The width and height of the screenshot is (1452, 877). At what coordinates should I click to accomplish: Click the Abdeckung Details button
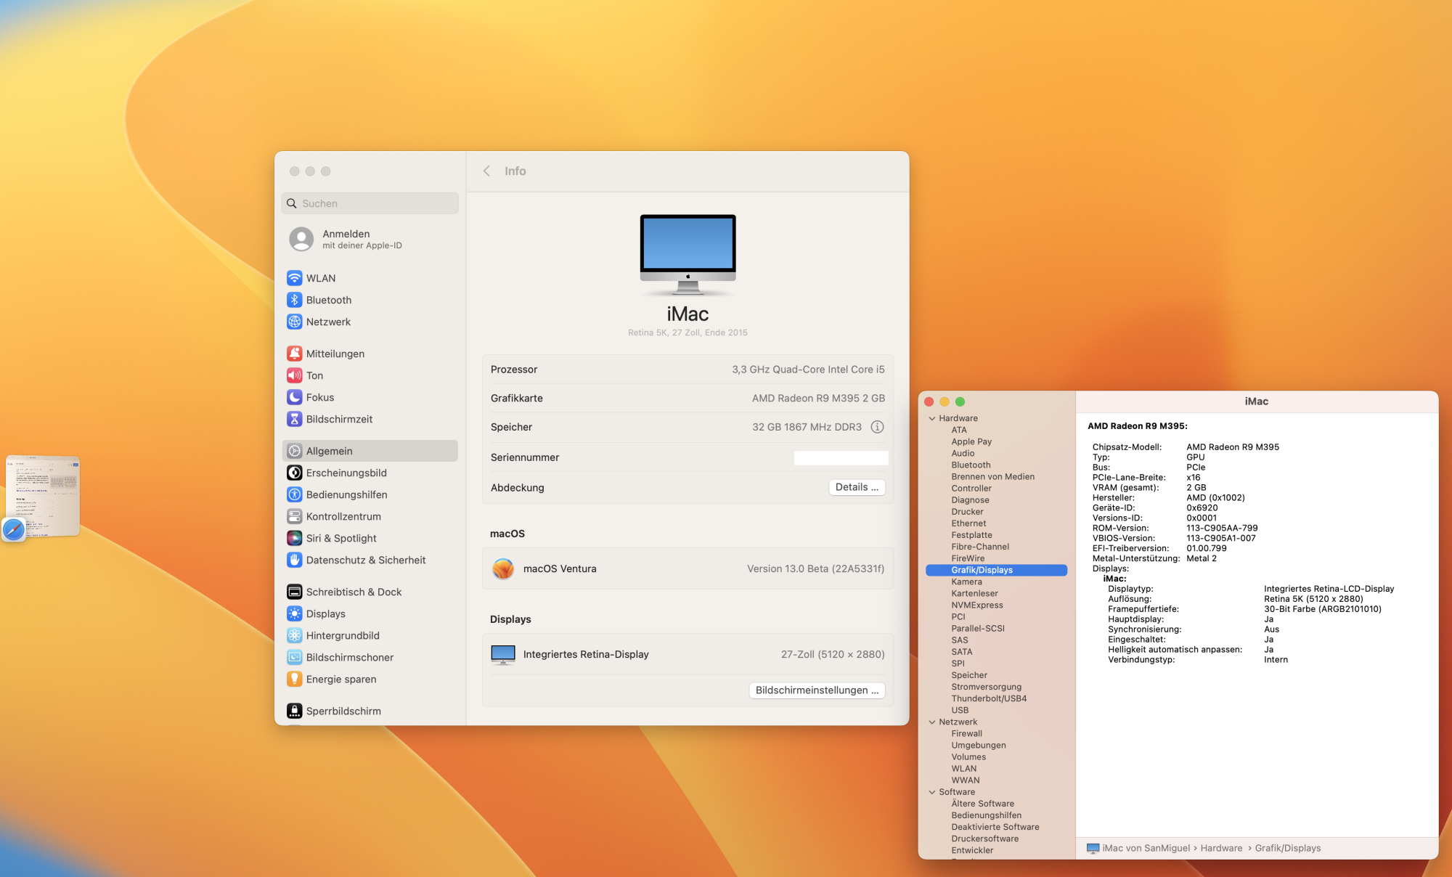[857, 487]
